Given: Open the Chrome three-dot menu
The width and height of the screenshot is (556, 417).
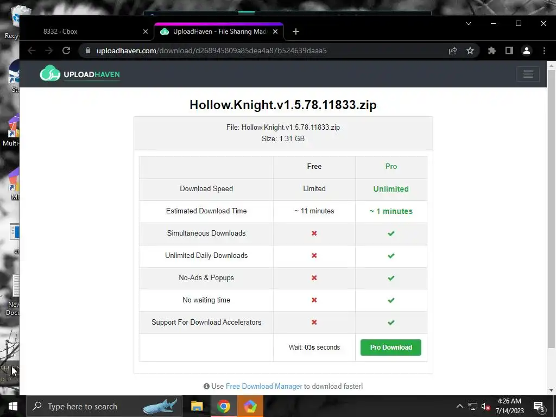Looking at the screenshot, I should tap(544, 50).
